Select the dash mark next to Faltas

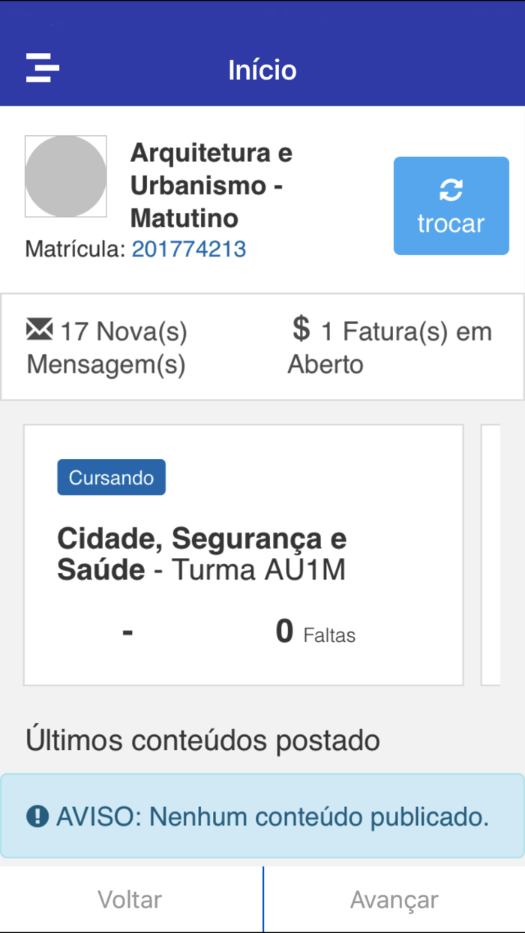tap(127, 632)
